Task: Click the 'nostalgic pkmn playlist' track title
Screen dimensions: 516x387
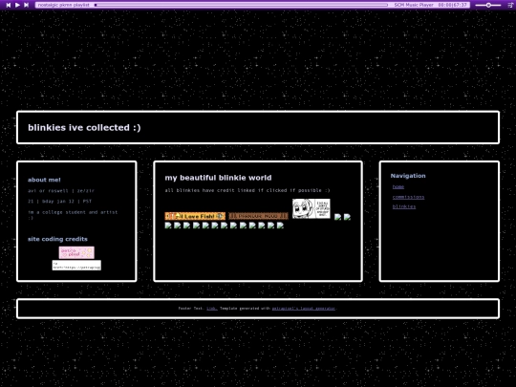Action: [x=63, y=5]
